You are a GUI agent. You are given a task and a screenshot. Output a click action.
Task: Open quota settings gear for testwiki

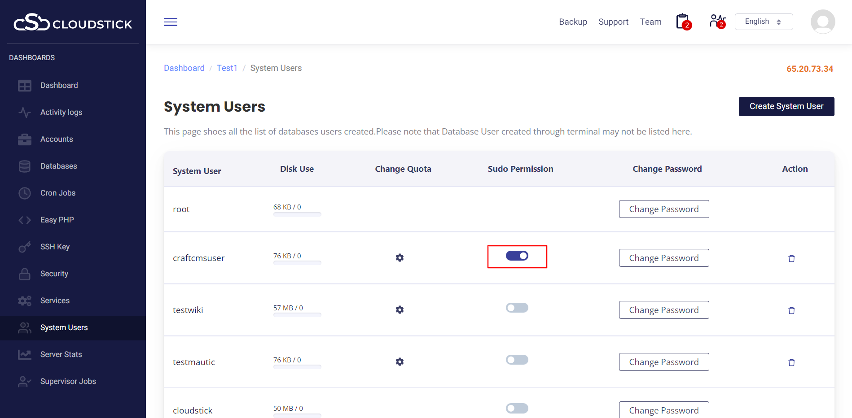pyautogui.click(x=400, y=310)
